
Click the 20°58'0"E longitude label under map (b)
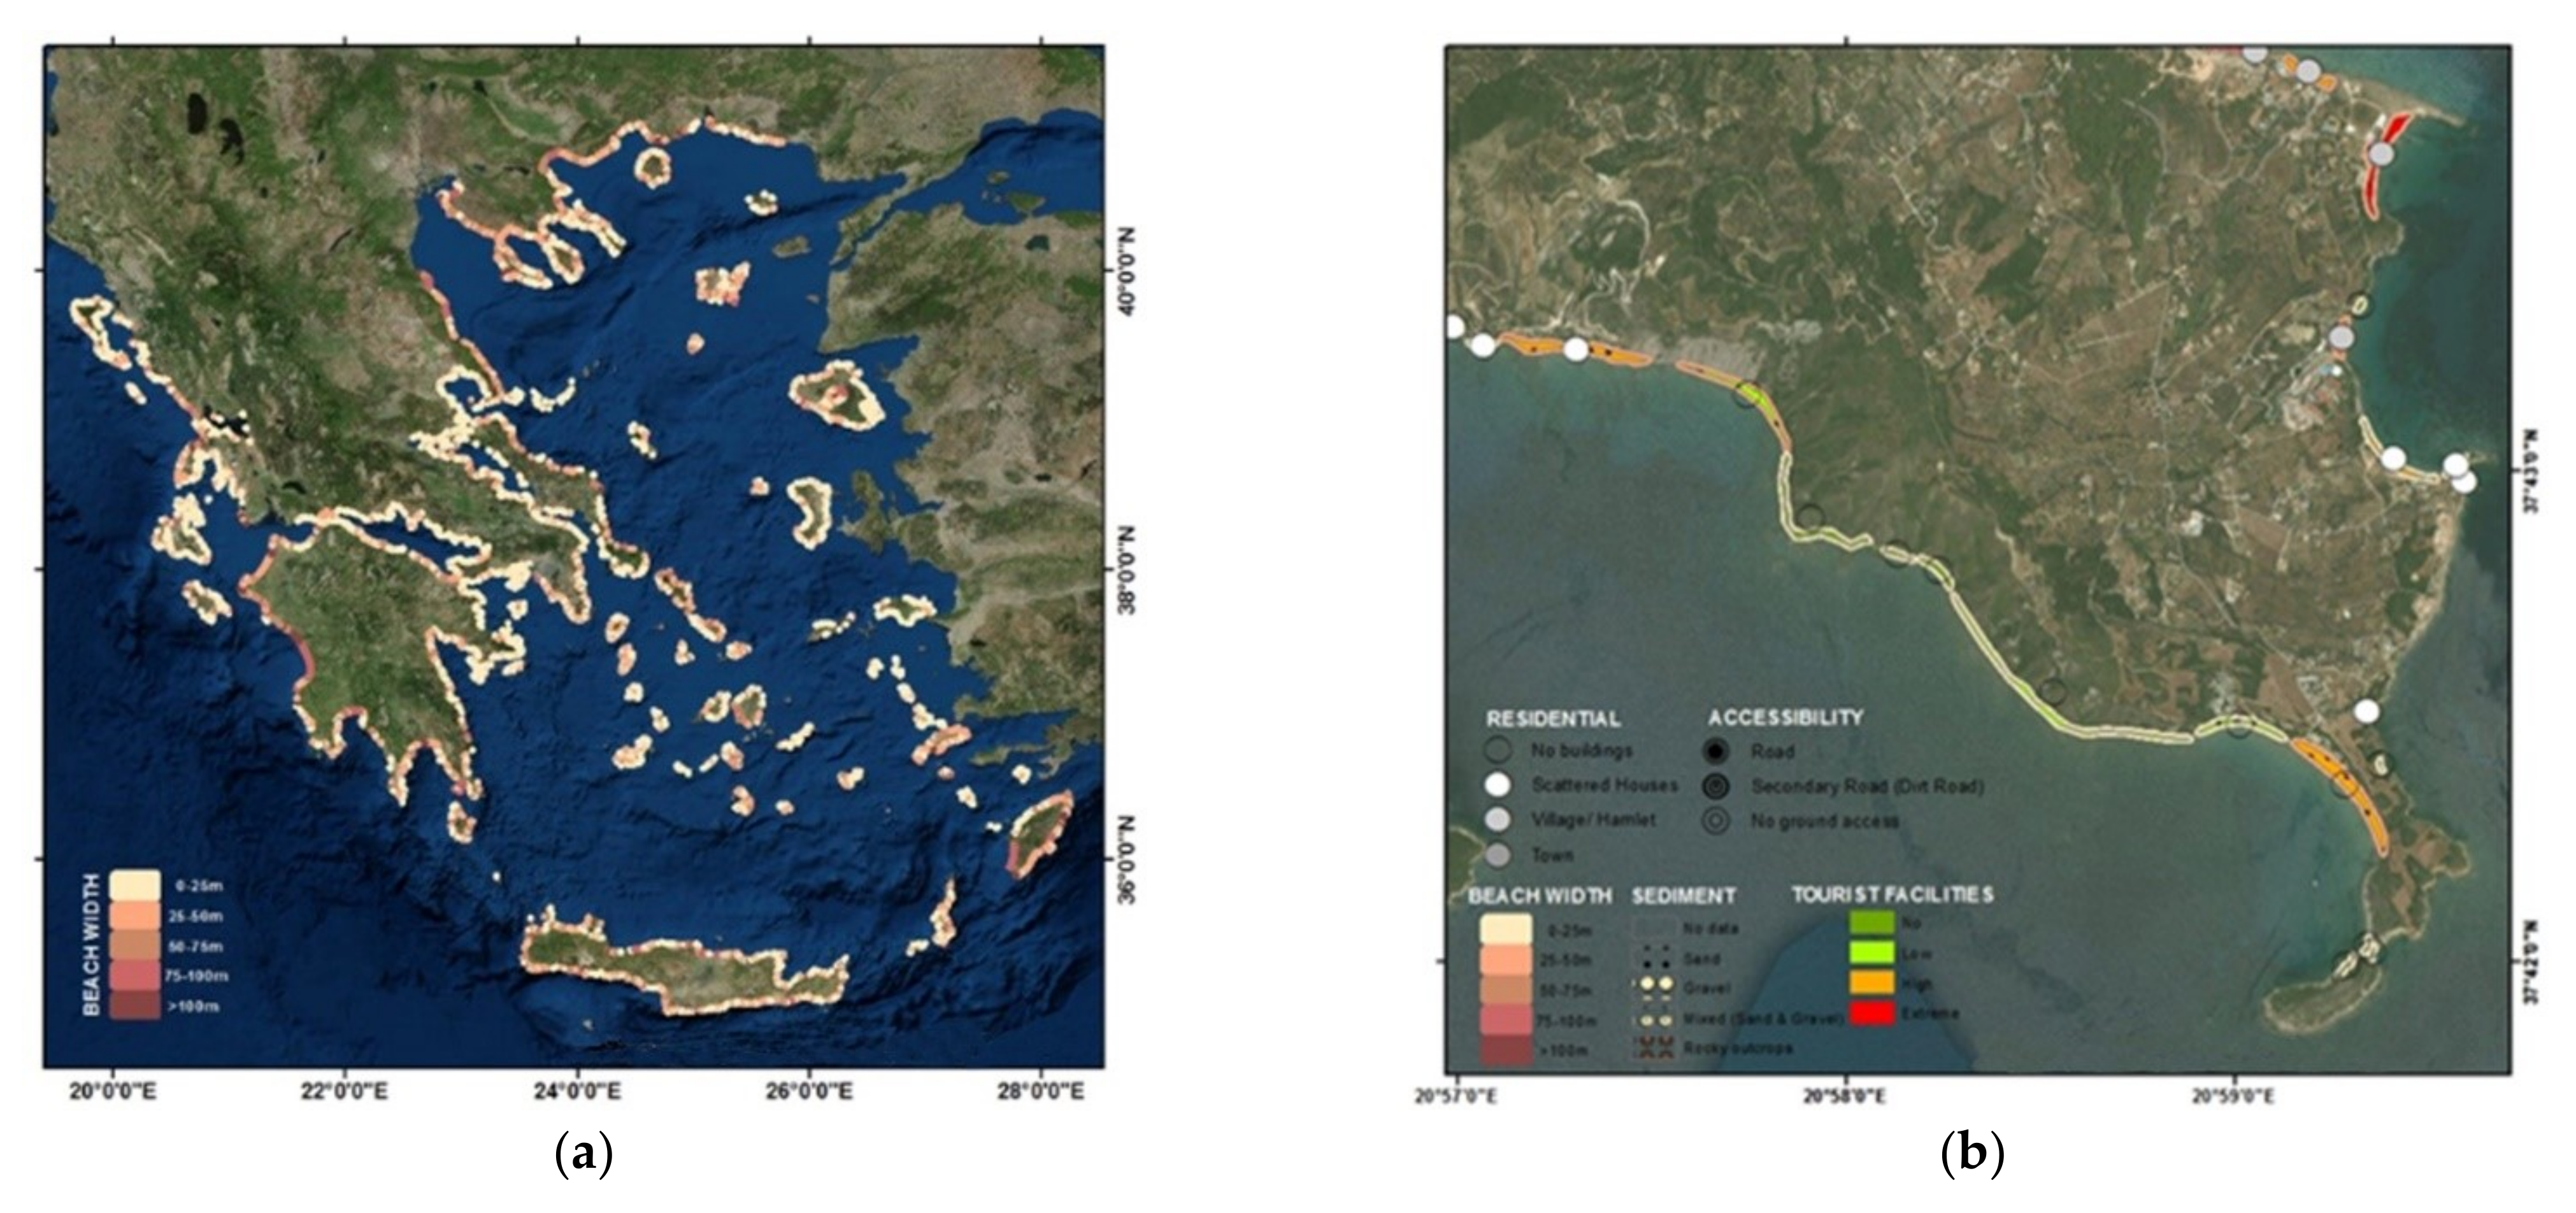[1845, 1096]
